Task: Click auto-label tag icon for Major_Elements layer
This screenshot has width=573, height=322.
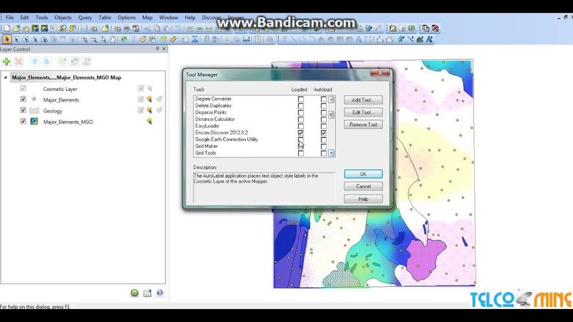Action: tap(159, 99)
